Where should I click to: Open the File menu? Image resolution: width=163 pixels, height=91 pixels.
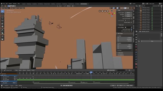pos(4,4)
